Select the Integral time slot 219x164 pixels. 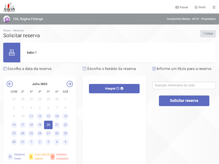(114, 88)
